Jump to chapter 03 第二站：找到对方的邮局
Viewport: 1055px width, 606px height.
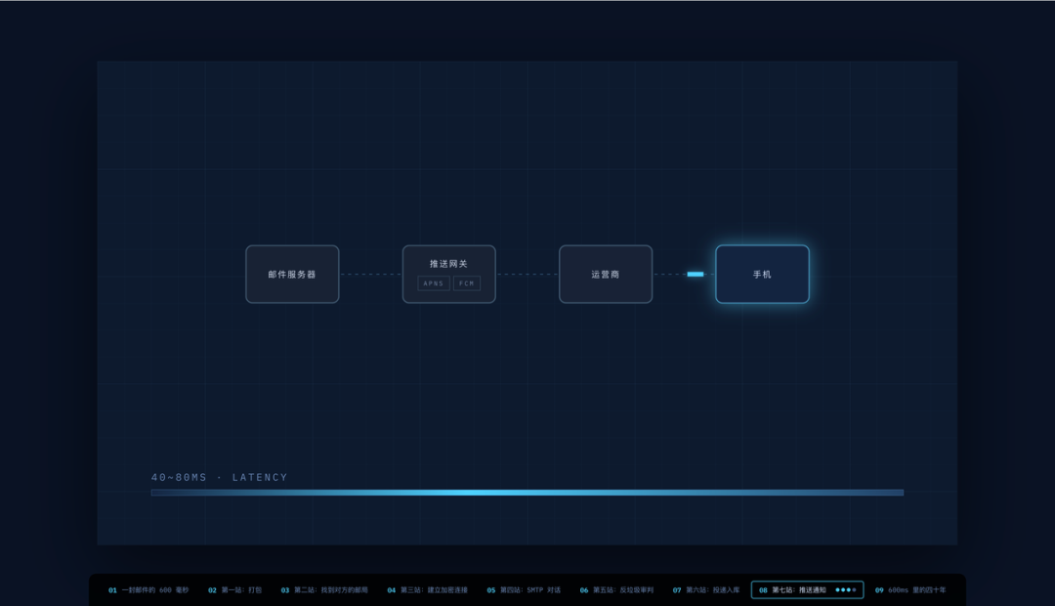point(324,589)
